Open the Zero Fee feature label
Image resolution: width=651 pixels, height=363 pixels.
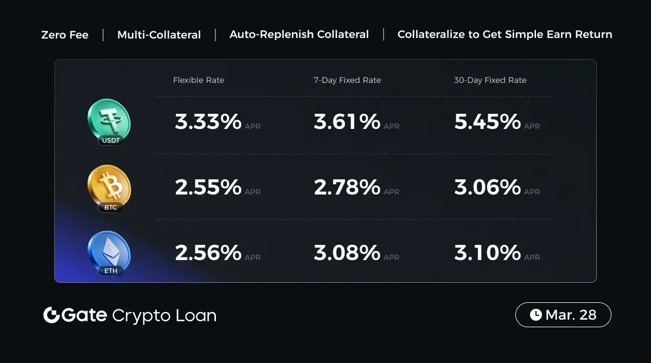pyautogui.click(x=65, y=35)
